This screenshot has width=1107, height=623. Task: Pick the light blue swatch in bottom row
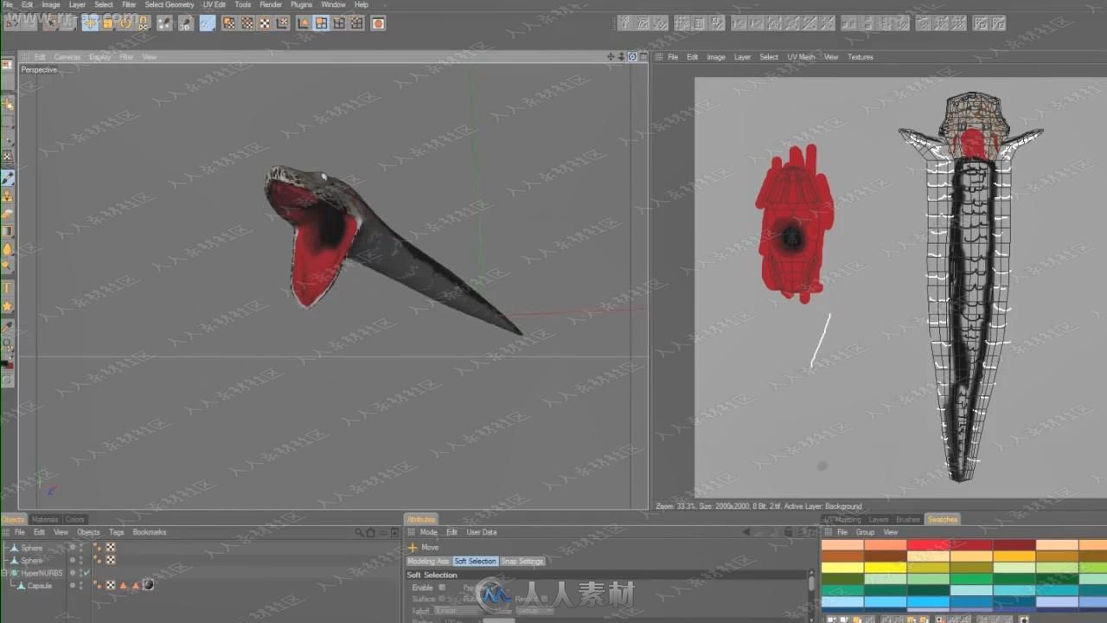point(841,602)
